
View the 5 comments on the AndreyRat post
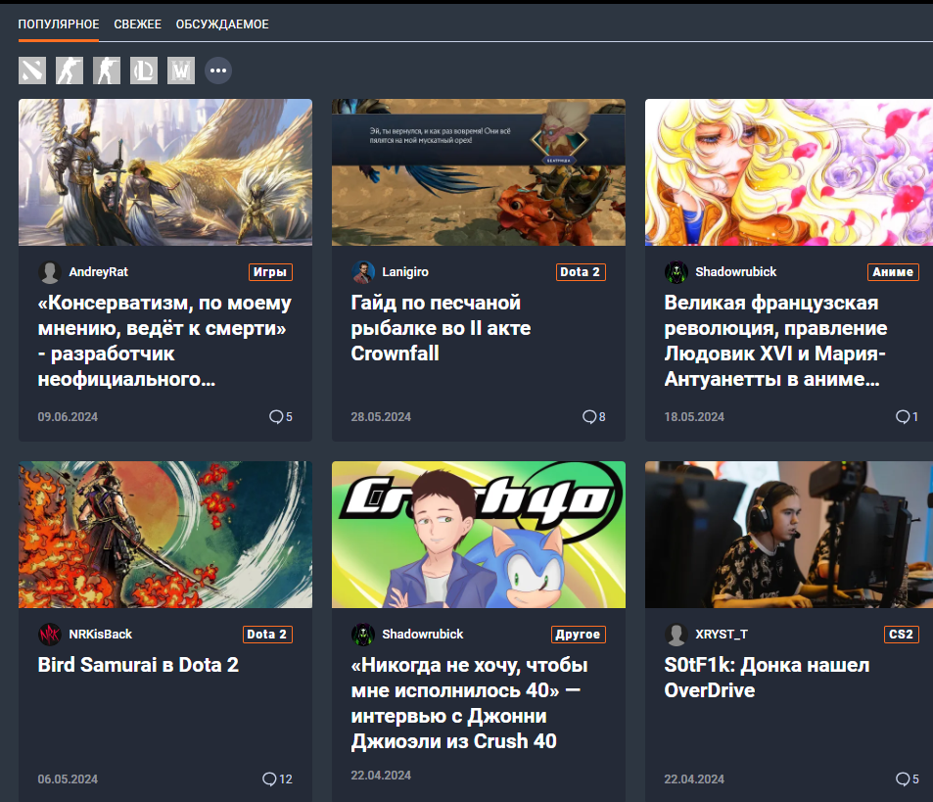click(281, 416)
